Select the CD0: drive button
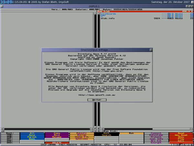Image resolution: width=194 pixels, height=146 pixels. [10, 135]
